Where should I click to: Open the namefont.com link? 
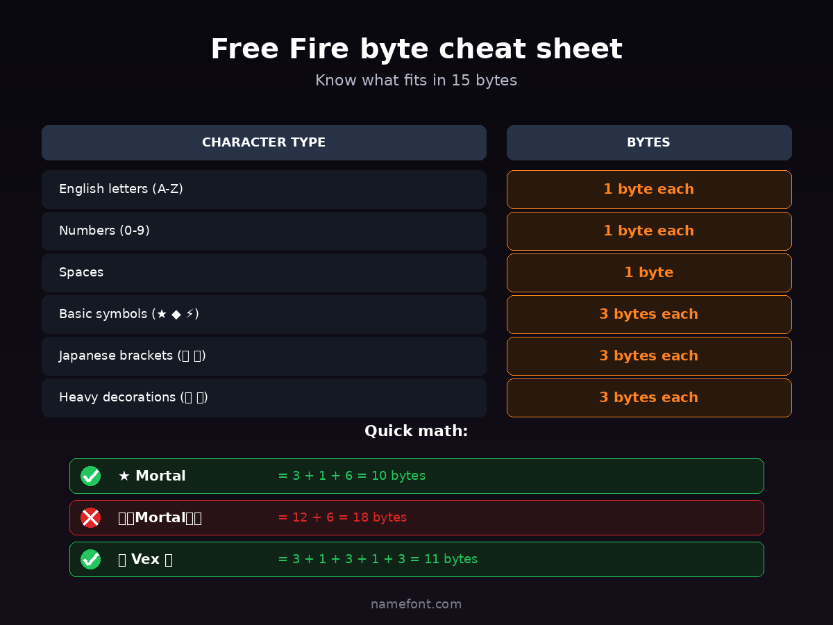tap(416, 604)
